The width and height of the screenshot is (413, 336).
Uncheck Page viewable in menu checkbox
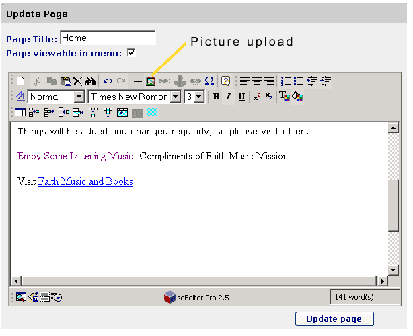[131, 52]
